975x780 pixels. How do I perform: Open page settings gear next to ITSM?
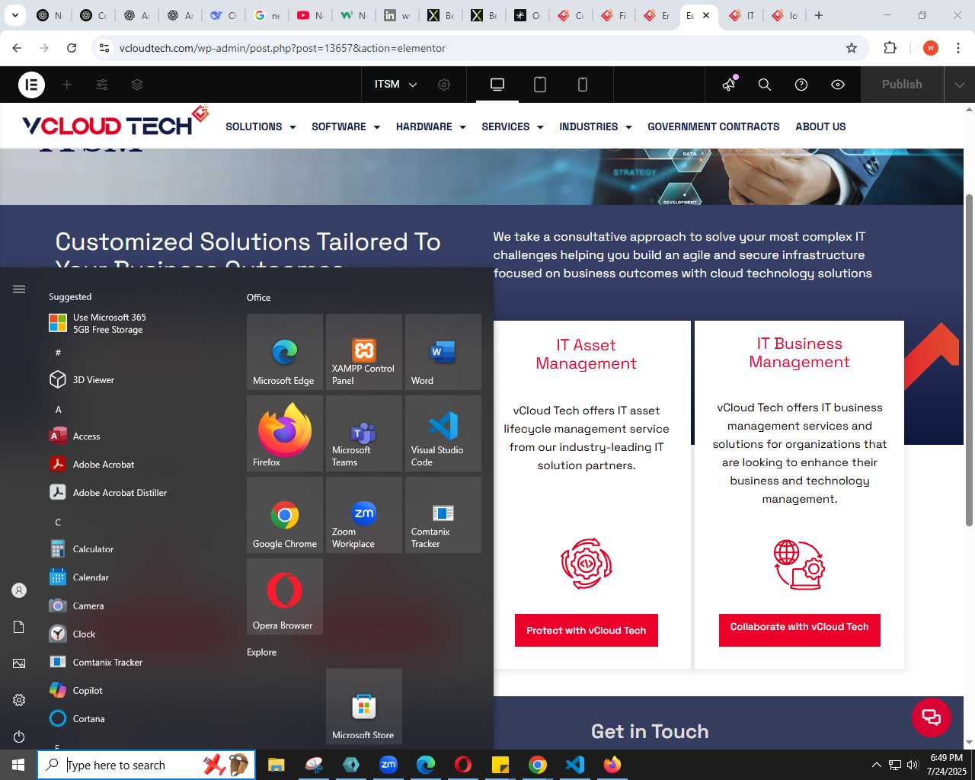(x=444, y=85)
